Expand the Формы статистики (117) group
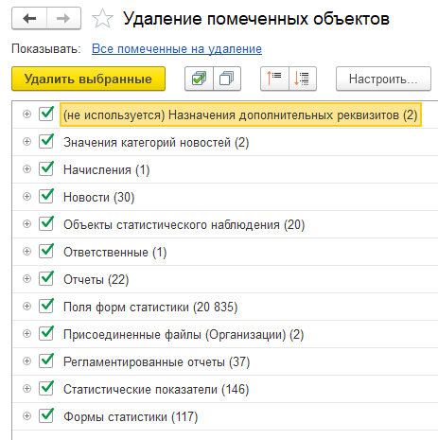Screen dimensions: 438x440 coord(27,416)
